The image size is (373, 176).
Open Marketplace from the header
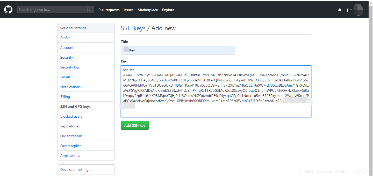(x=148, y=10)
